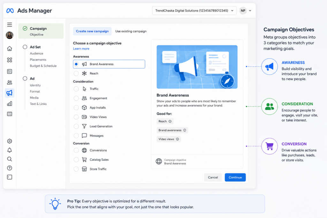327x218 pixels.
Task: Click the globe icon beside Campaign objective
Action: [159, 162]
